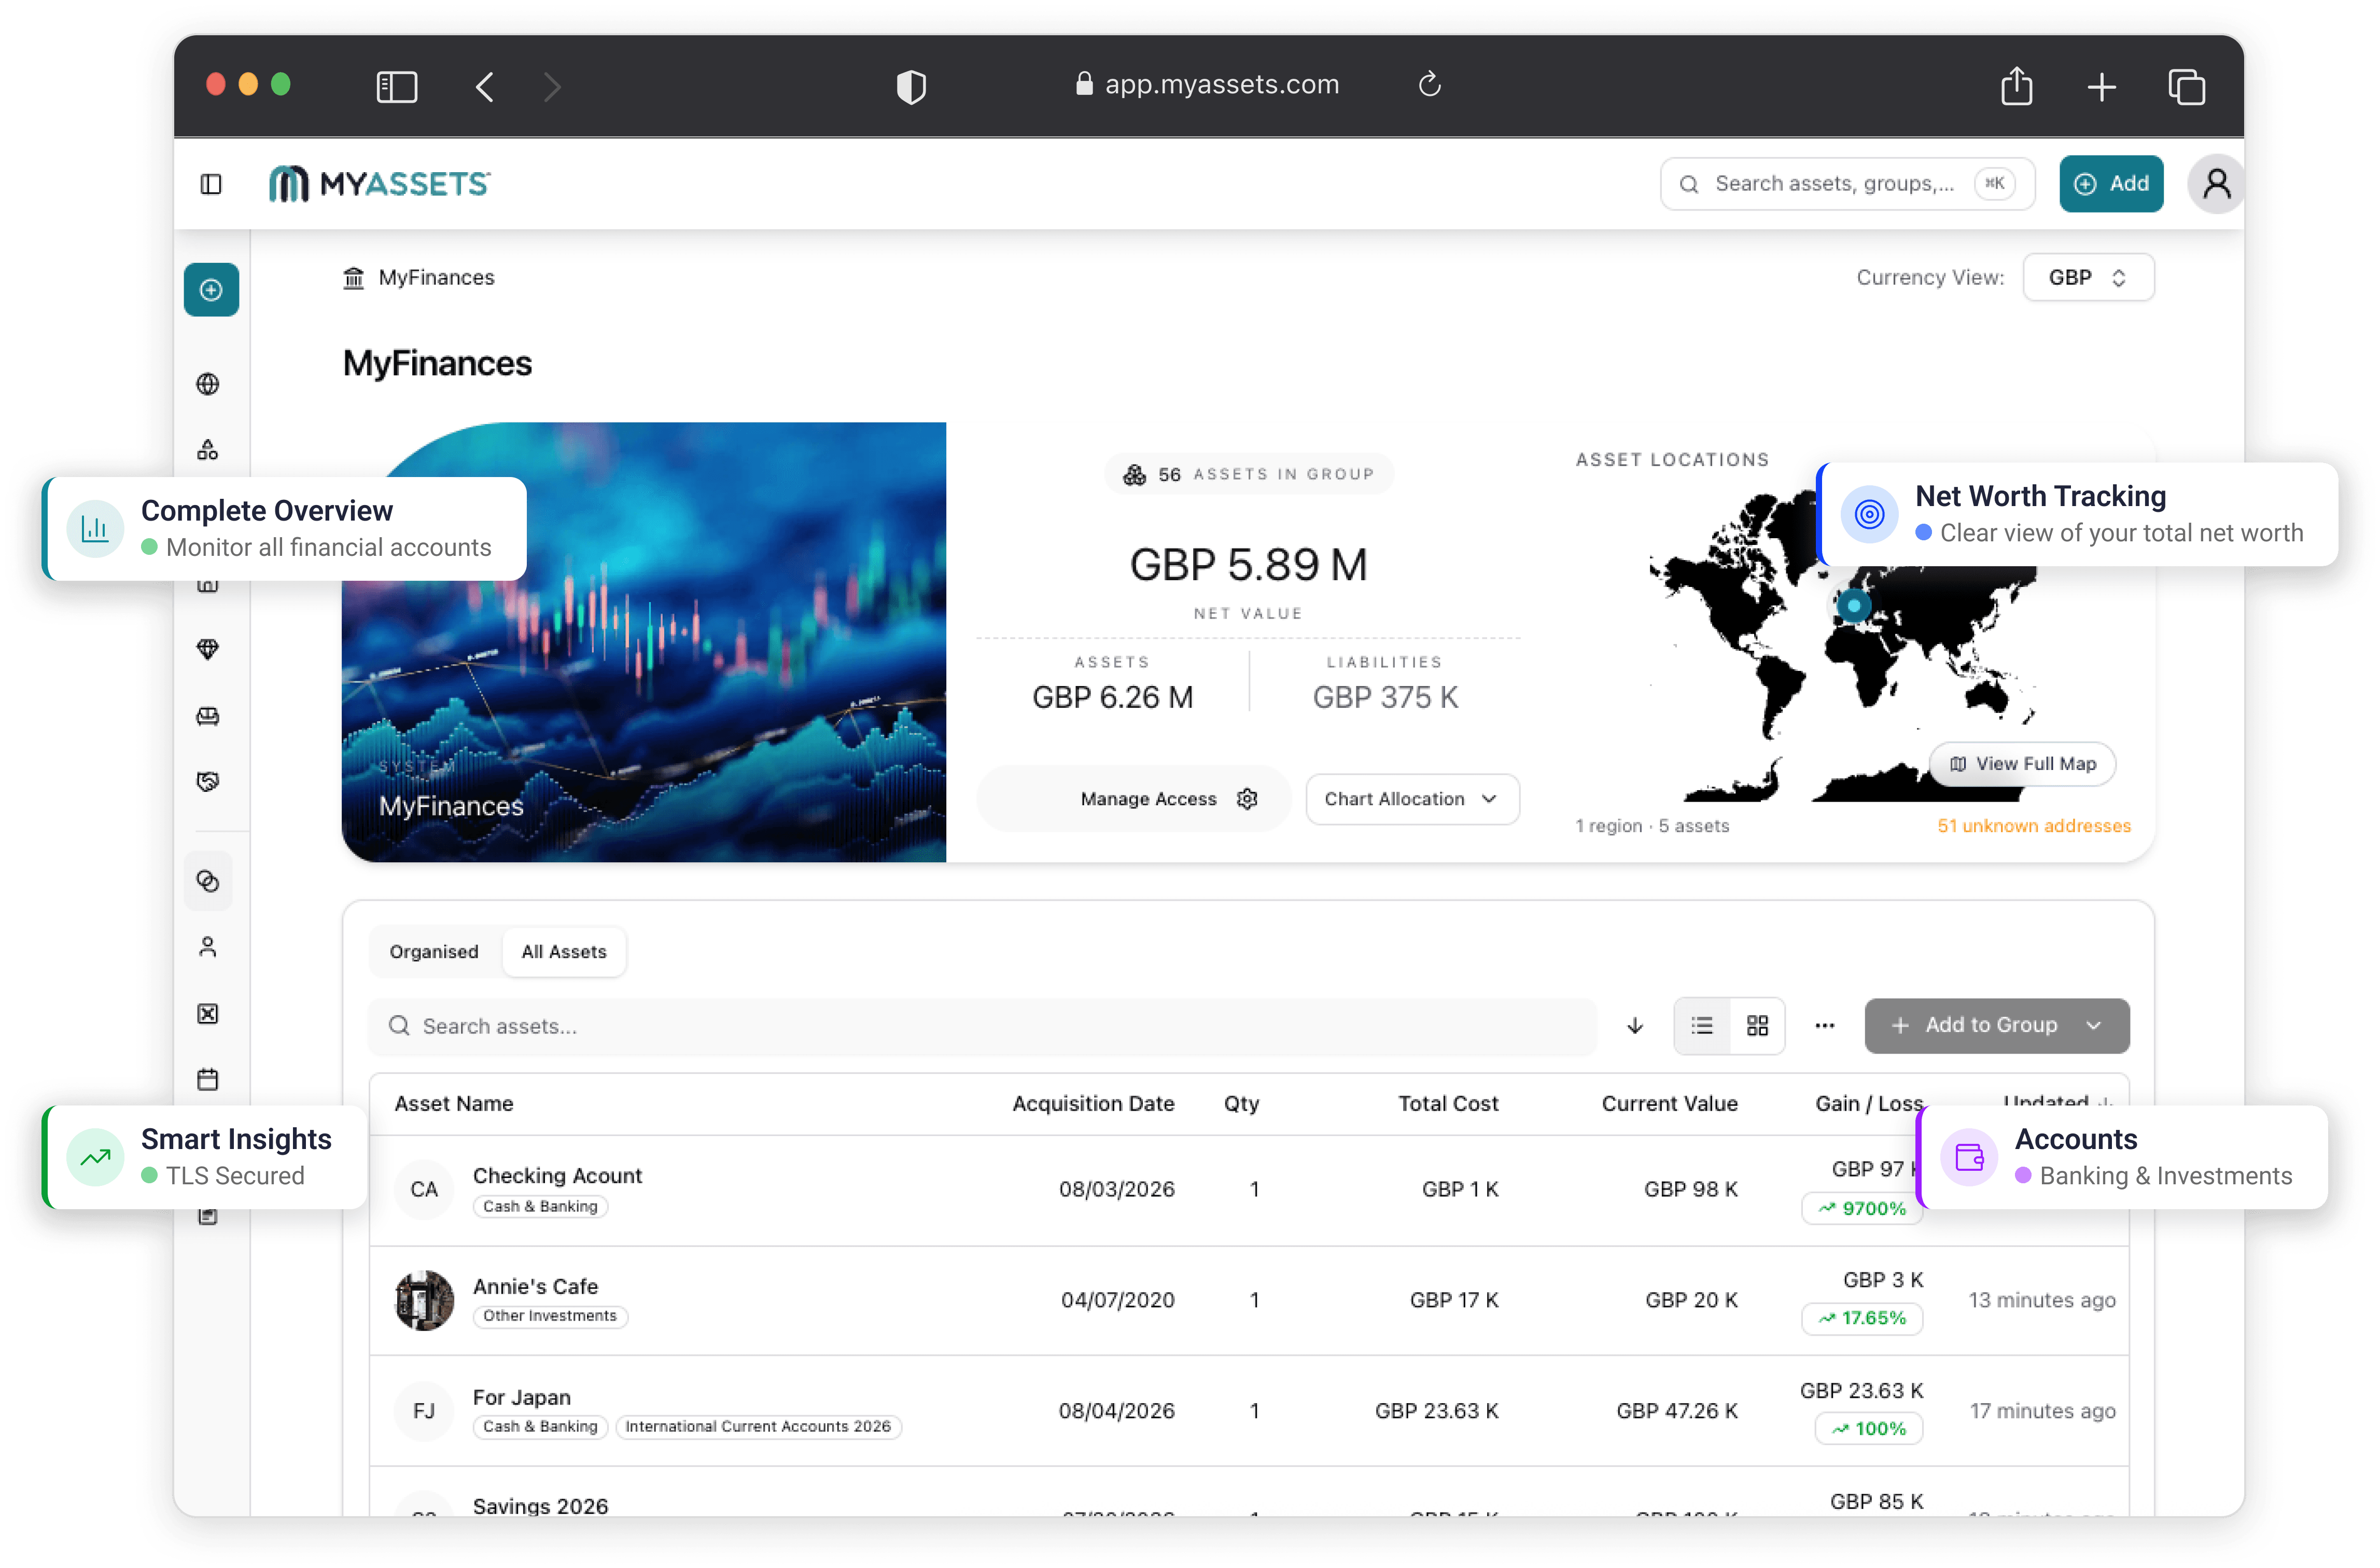The height and width of the screenshot is (1568, 2380).
Task: Open the handshake icon in sidebar
Action: pos(208,781)
